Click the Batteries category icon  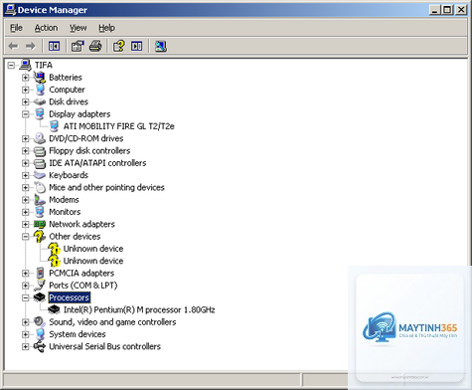click(40, 78)
